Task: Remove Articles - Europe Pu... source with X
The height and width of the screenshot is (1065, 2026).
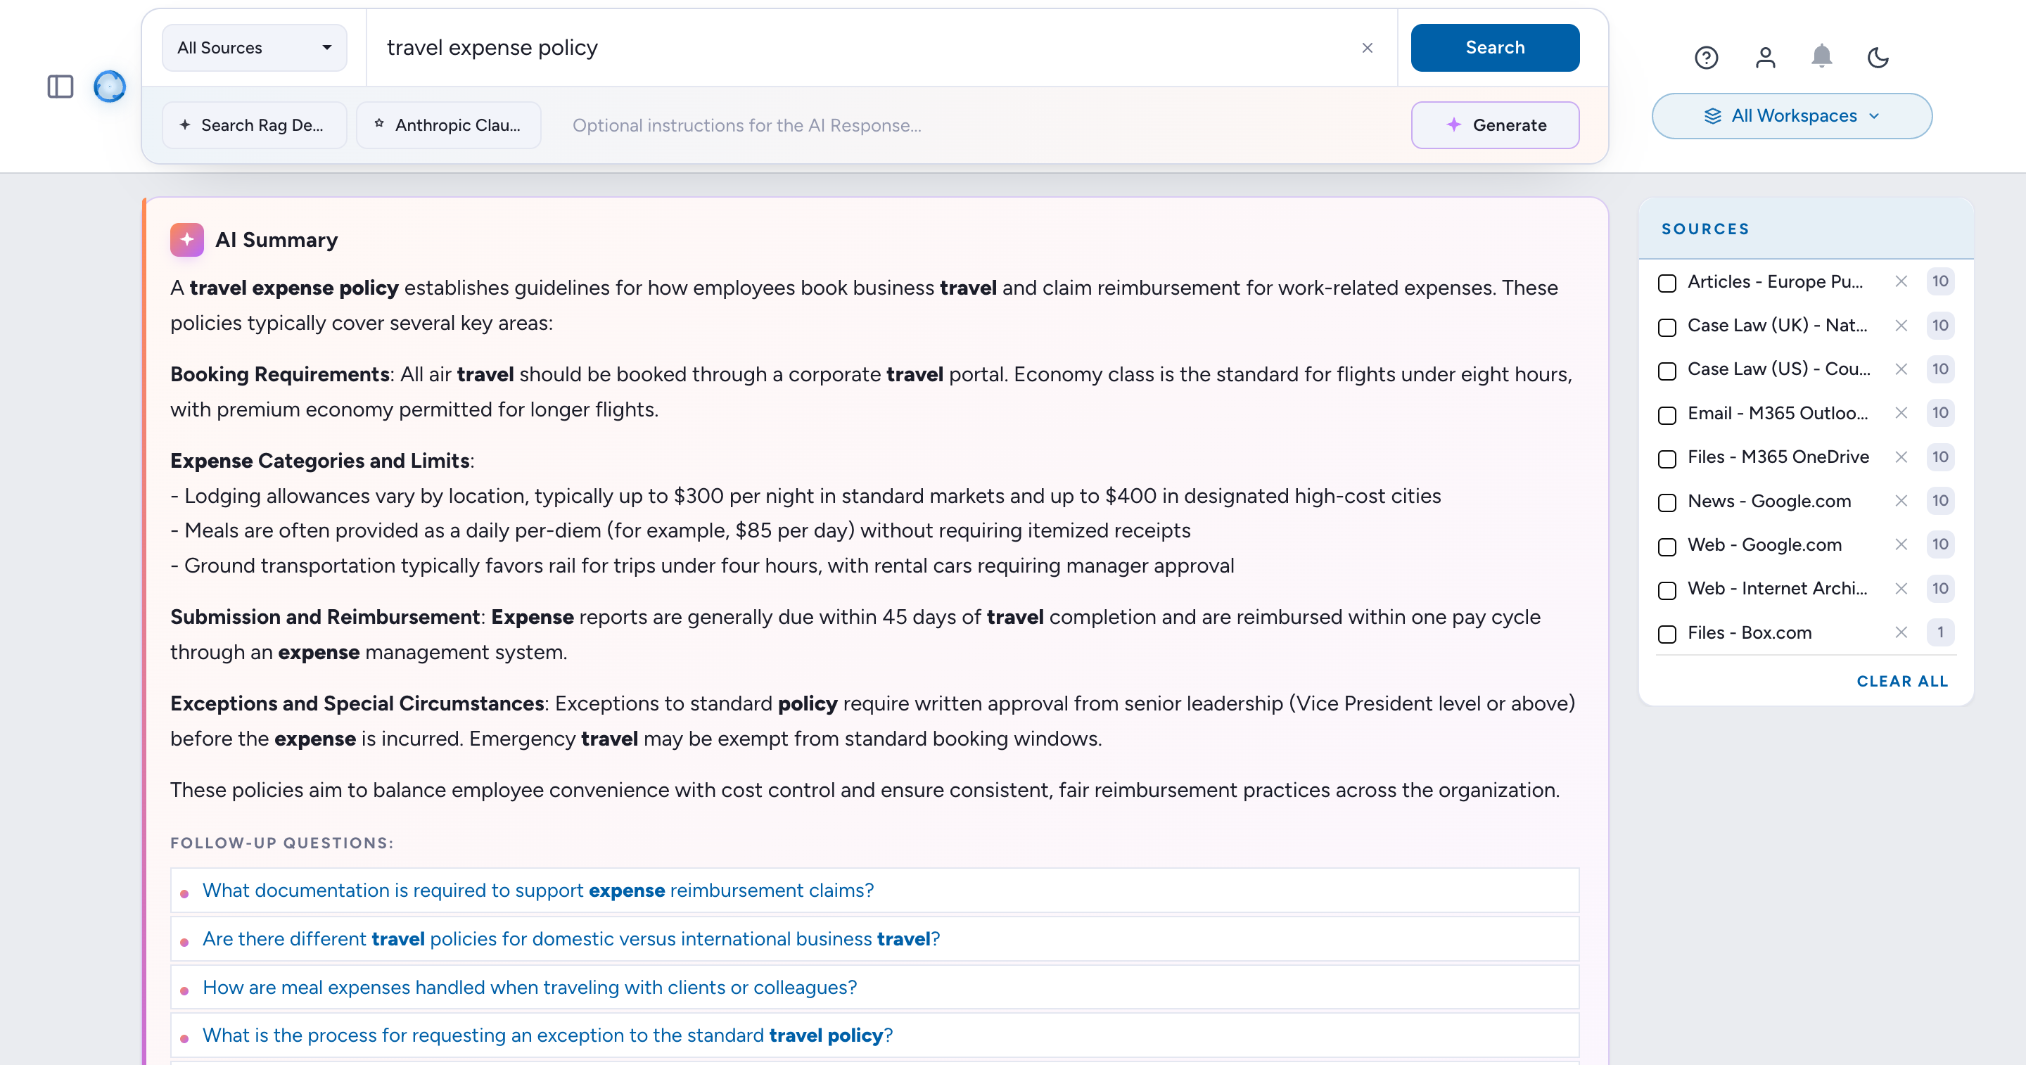Action: 1901,281
